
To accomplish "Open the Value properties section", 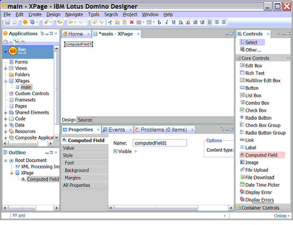I will coord(85,148).
